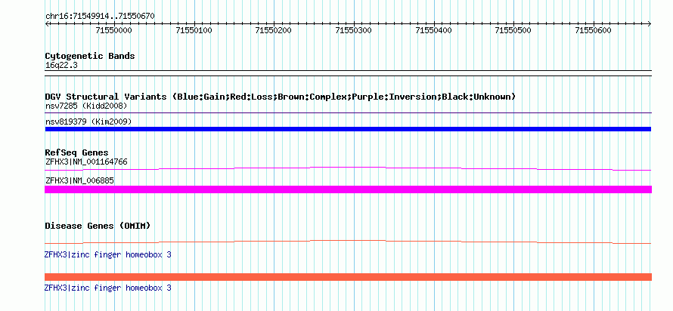Click ruler coordinate 71550400
The image size is (673, 311).
pos(434,30)
